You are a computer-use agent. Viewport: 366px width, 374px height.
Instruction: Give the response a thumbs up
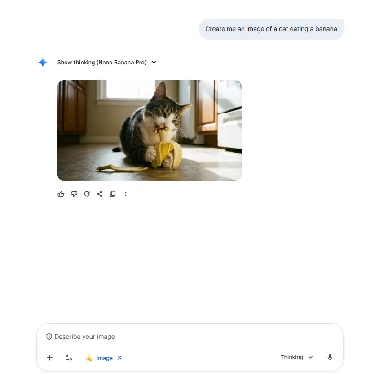click(x=61, y=194)
